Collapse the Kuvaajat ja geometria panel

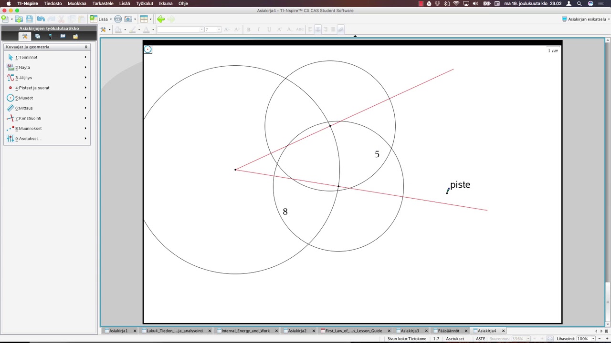pyautogui.click(x=86, y=47)
